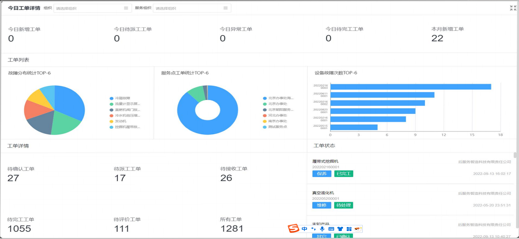Open the 服务组织 service organization selector
The image size is (519, 239).
coord(192,8)
